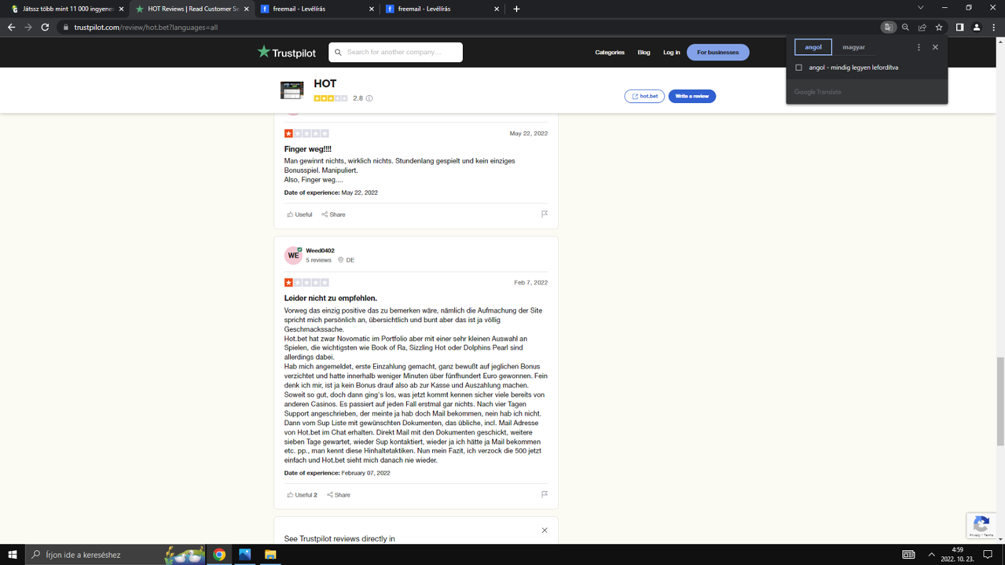Click the 'For businesses' button
The image size is (1005, 565).
coord(718,52)
